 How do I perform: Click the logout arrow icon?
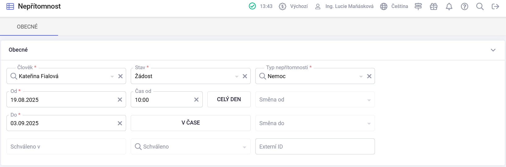click(x=495, y=6)
